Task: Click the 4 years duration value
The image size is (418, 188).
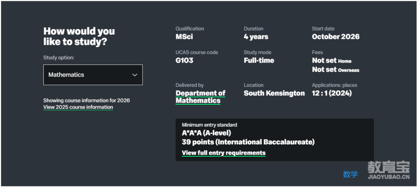Action: (x=256, y=37)
